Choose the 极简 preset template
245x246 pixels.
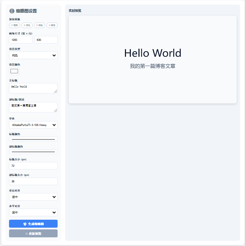coord(52,25)
